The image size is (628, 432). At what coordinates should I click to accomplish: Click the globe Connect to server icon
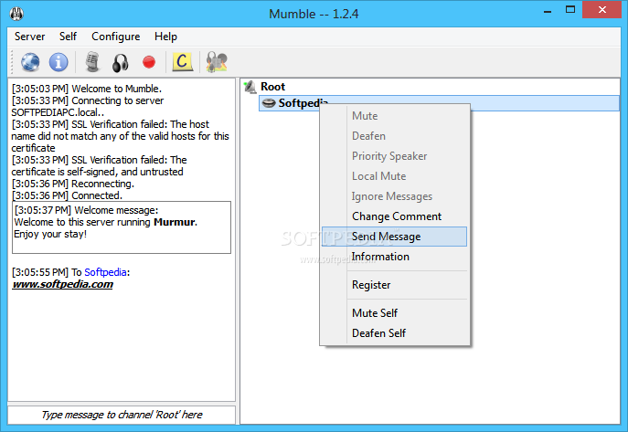[30, 62]
